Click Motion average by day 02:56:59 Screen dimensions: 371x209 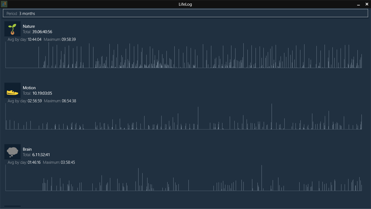coord(35,101)
